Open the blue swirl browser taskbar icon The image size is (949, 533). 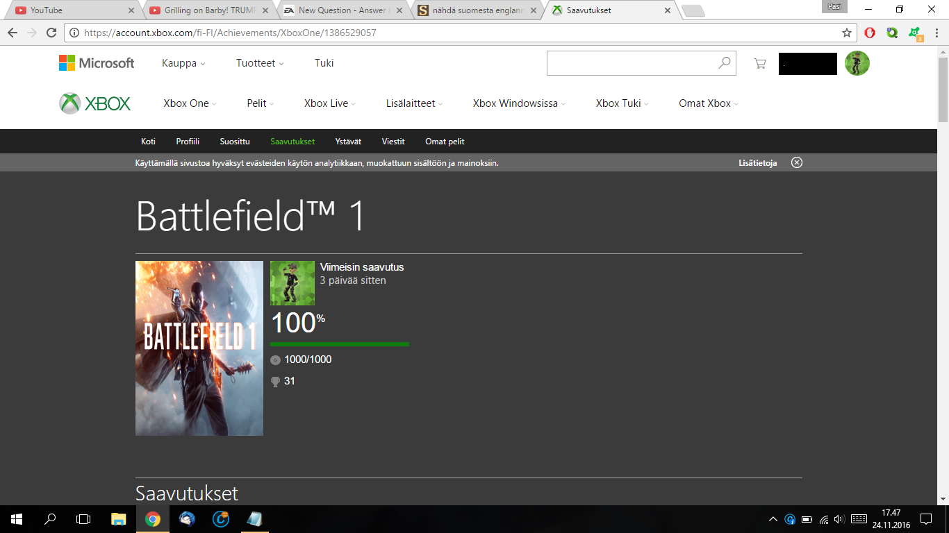tap(221, 519)
